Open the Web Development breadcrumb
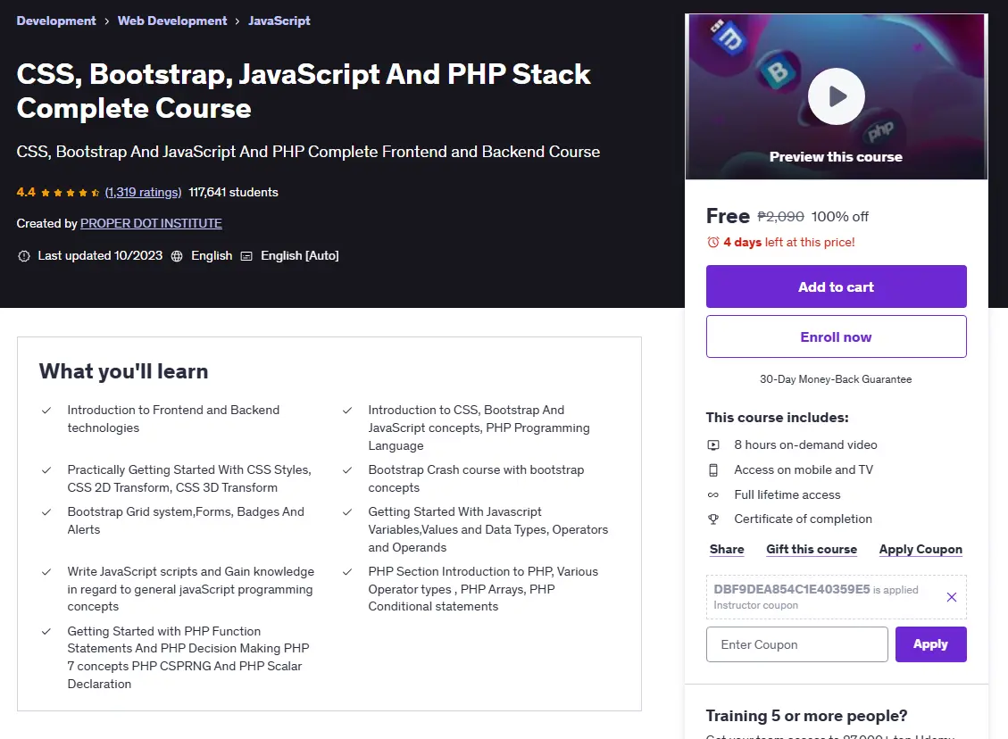The height and width of the screenshot is (739, 1008). click(x=172, y=21)
